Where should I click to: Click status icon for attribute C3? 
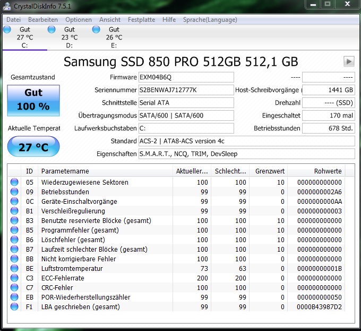tap(14, 278)
